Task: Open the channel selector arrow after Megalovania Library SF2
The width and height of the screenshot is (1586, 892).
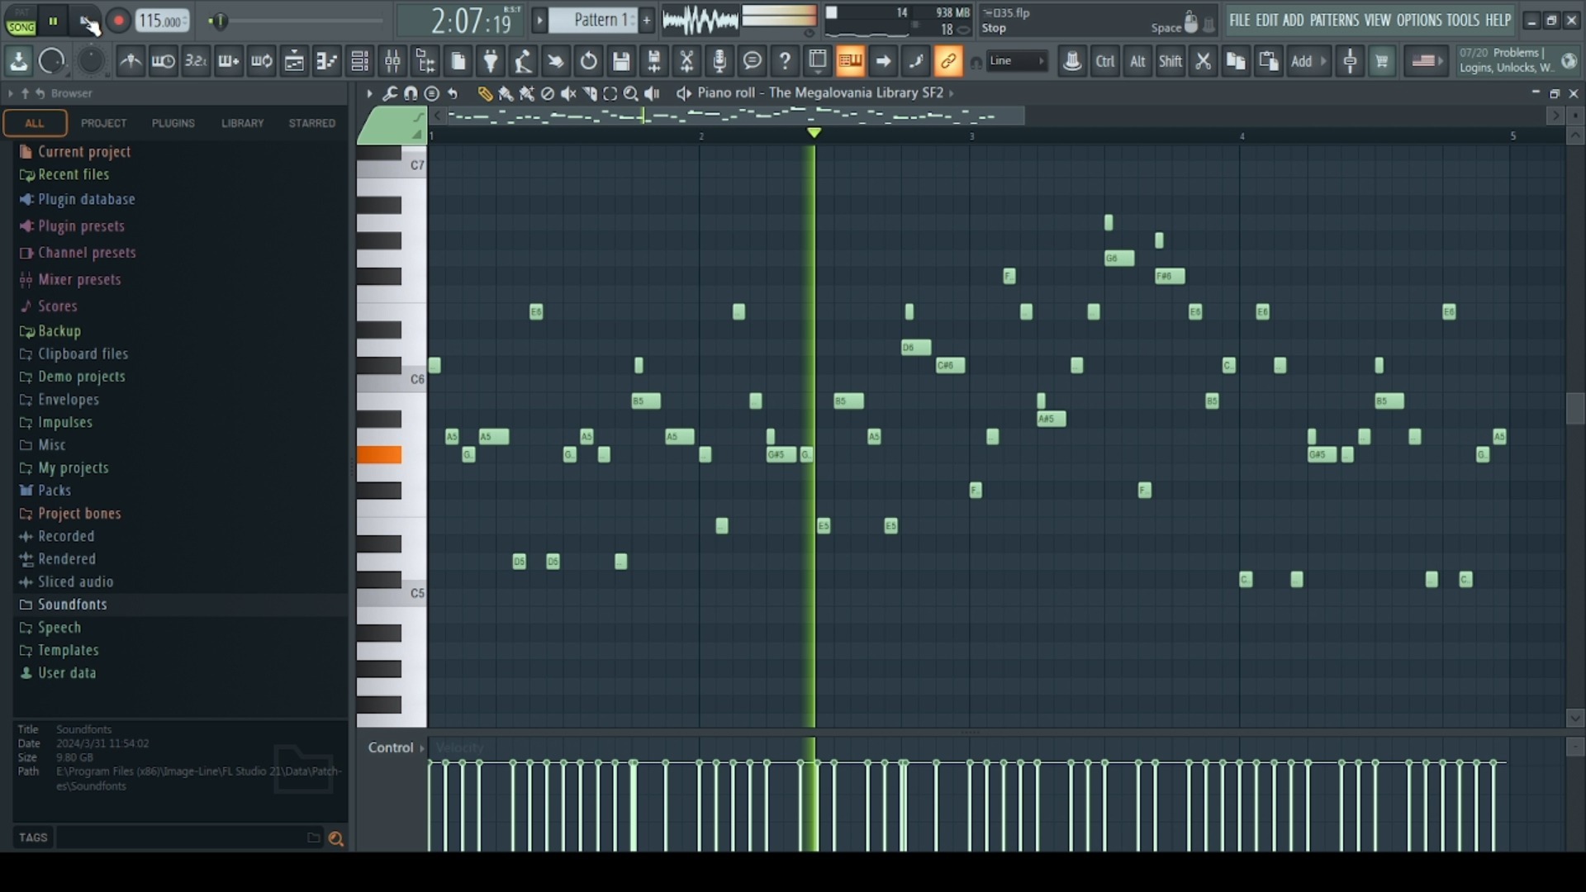Action: coord(952,93)
